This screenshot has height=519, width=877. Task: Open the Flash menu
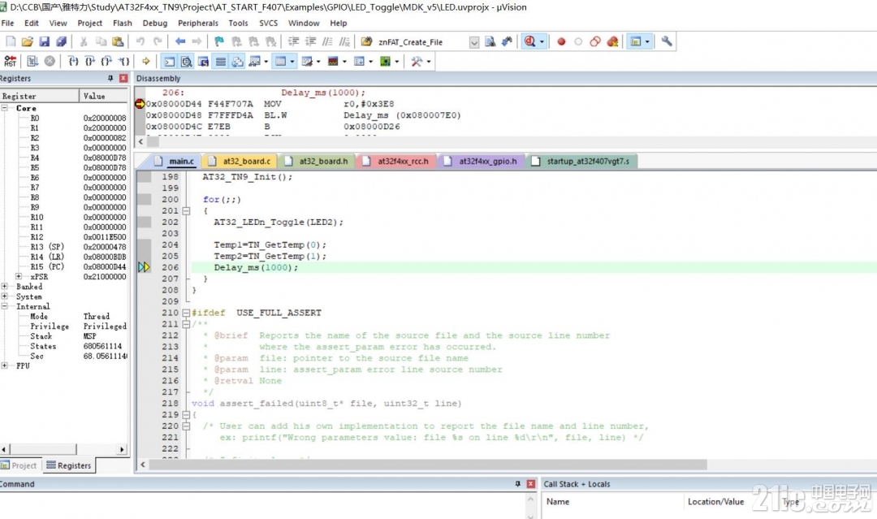[x=122, y=23]
